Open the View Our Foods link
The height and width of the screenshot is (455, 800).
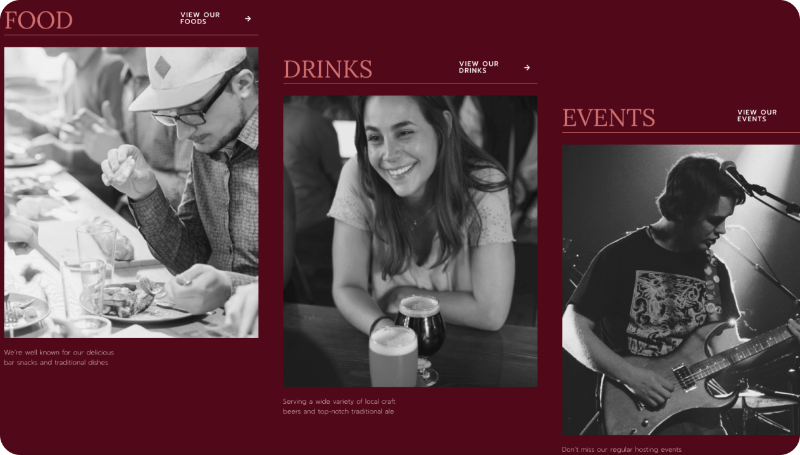coord(200,18)
